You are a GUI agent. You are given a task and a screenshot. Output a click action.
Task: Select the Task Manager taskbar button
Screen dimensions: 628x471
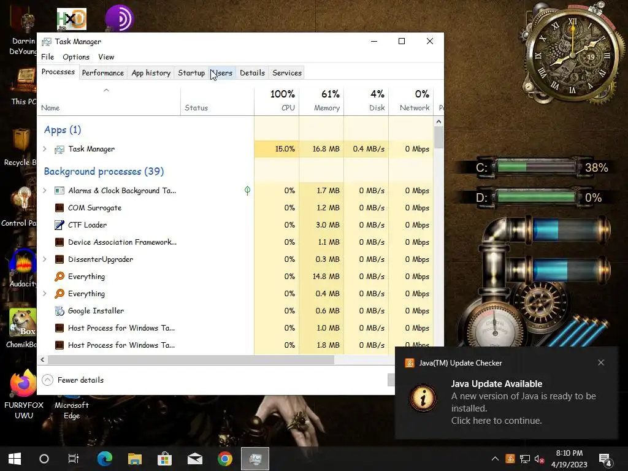[x=255, y=459]
